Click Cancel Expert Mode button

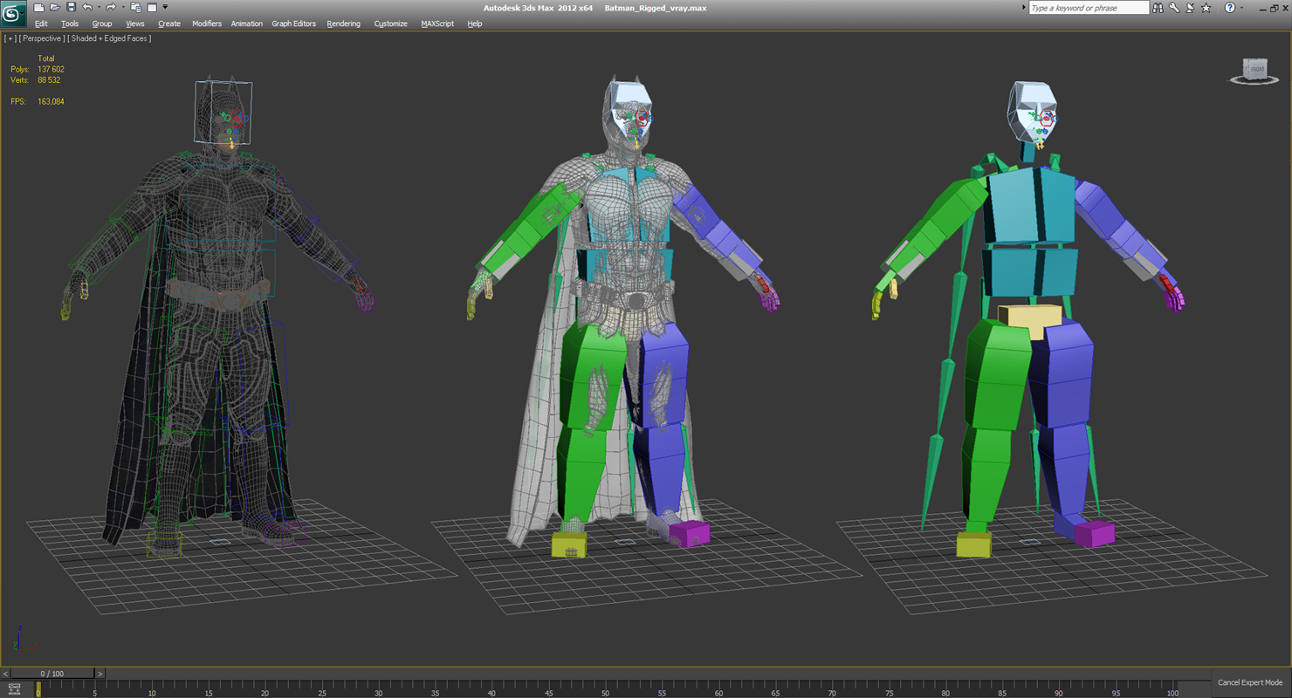pyautogui.click(x=1250, y=682)
